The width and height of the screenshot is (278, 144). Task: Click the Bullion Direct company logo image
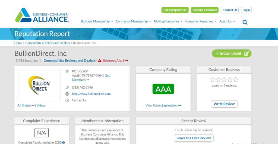39,85
